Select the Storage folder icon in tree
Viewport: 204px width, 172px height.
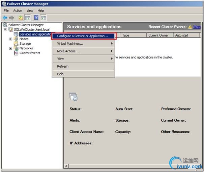point(16,44)
